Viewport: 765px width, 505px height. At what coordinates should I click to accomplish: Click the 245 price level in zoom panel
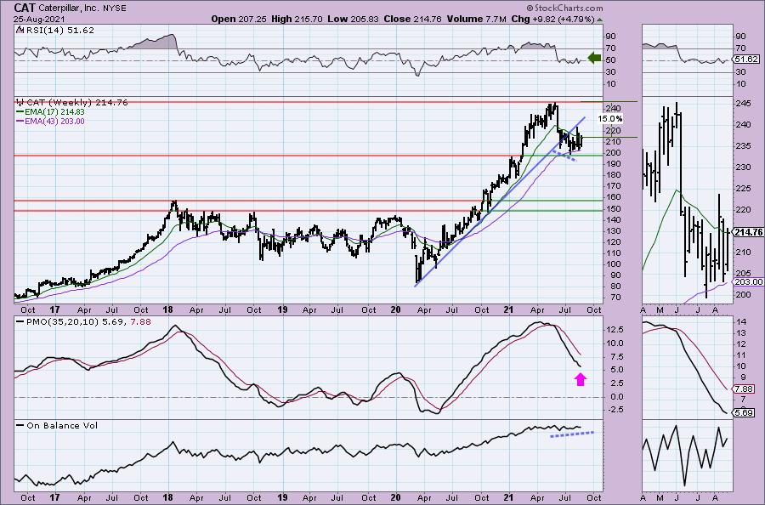click(743, 104)
